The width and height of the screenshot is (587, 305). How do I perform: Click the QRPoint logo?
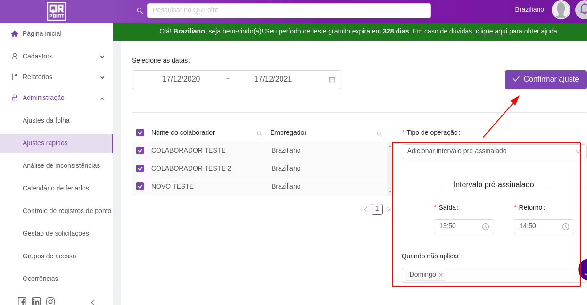(57, 11)
